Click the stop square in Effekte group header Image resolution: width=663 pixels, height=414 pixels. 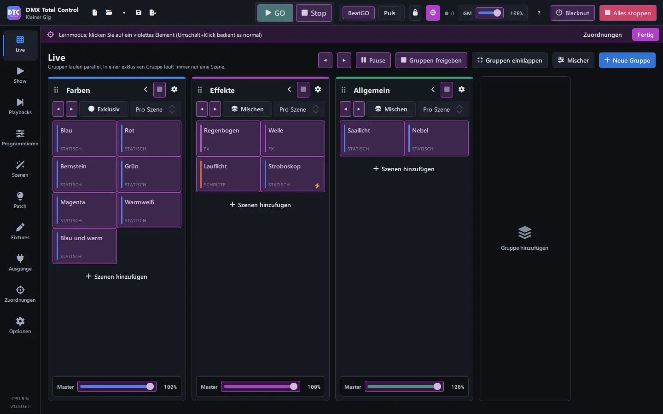point(303,90)
